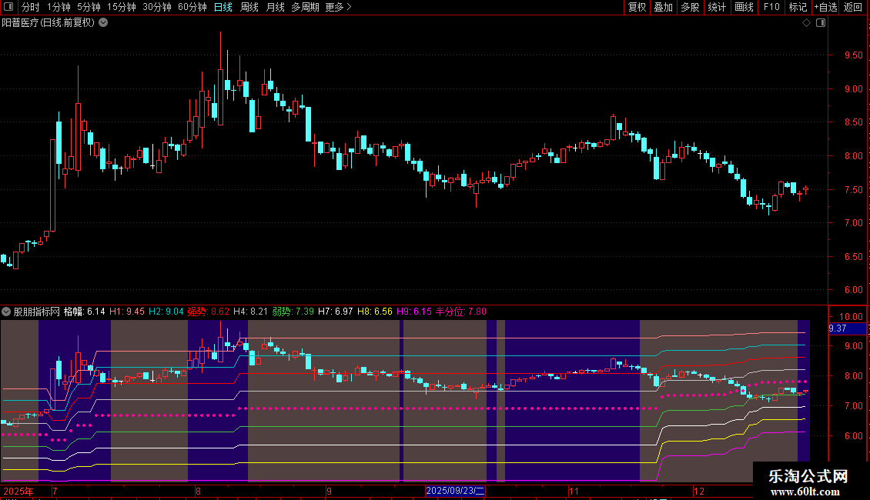
Task: Select the 30分钟 period
Action: click(156, 7)
